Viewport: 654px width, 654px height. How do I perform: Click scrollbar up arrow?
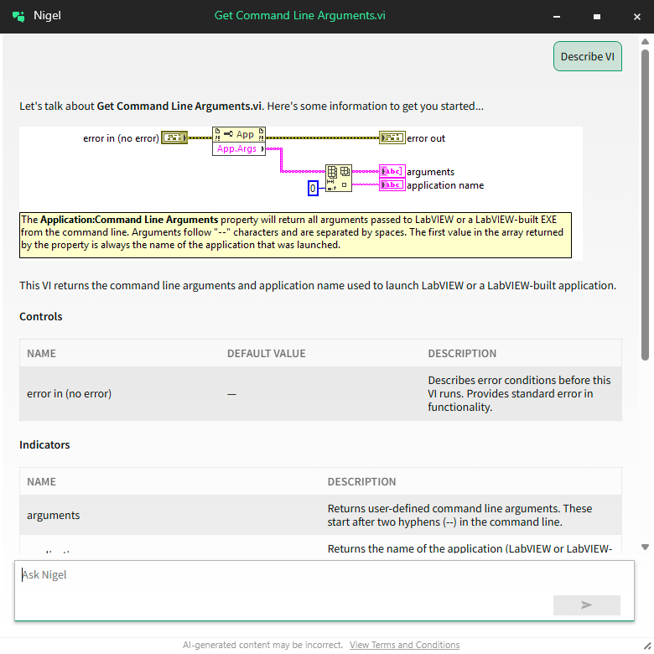point(645,41)
